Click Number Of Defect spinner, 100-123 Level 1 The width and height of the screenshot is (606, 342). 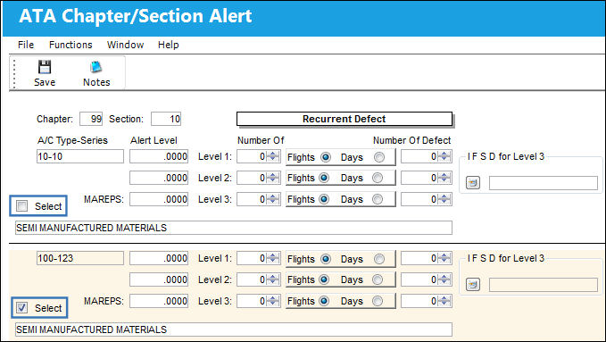(444, 258)
